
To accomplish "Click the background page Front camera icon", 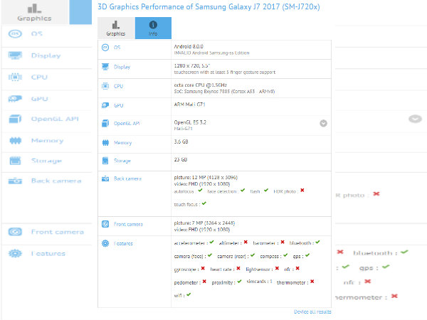I will click(x=15, y=232).
